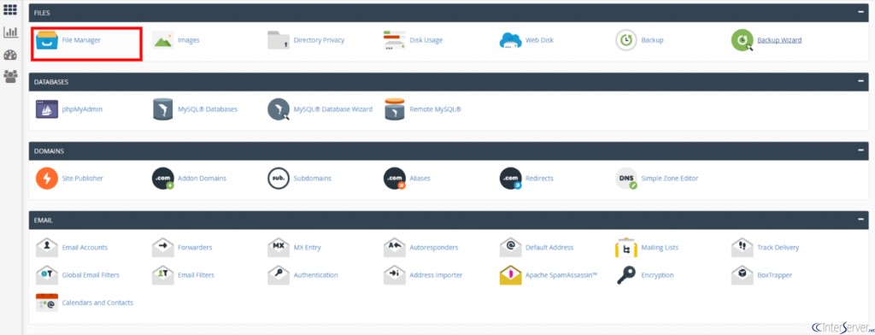Open the Redirects icon
875x335 pixels.
(x=510, y=179)
